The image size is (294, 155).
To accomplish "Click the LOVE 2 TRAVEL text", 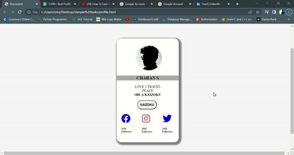I will pos(147,87).
